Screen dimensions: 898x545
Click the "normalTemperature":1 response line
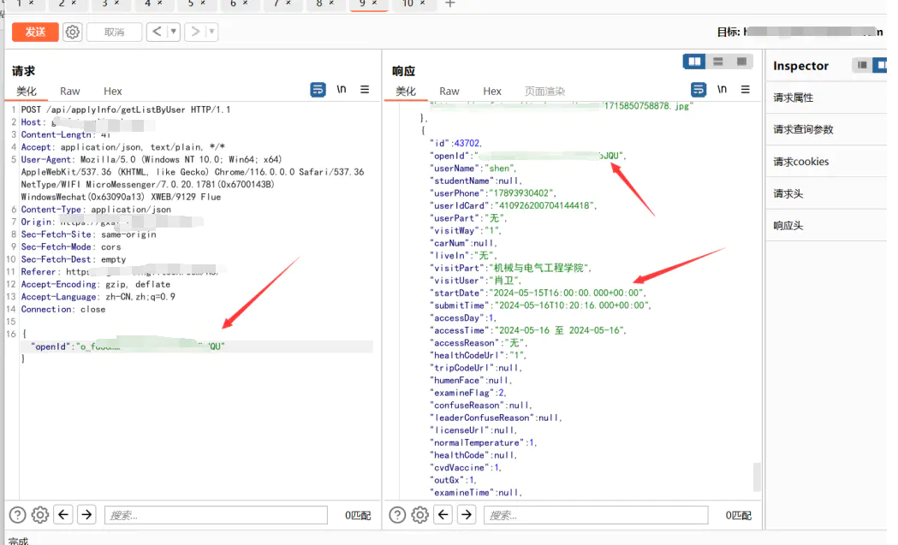click(x=484, y=442)
